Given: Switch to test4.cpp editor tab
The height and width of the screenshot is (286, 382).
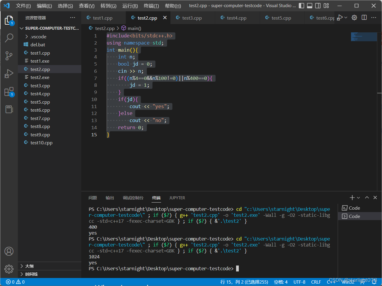Looking at the screenshot, I should pos(237,18).
